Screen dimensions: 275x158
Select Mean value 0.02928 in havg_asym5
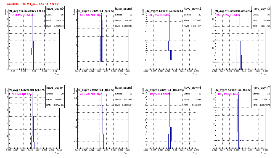[x=128, y=99]
